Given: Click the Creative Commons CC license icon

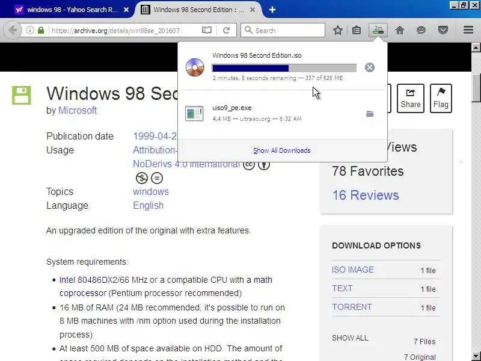Looking at the screenshot, I should tap(249, 164).
